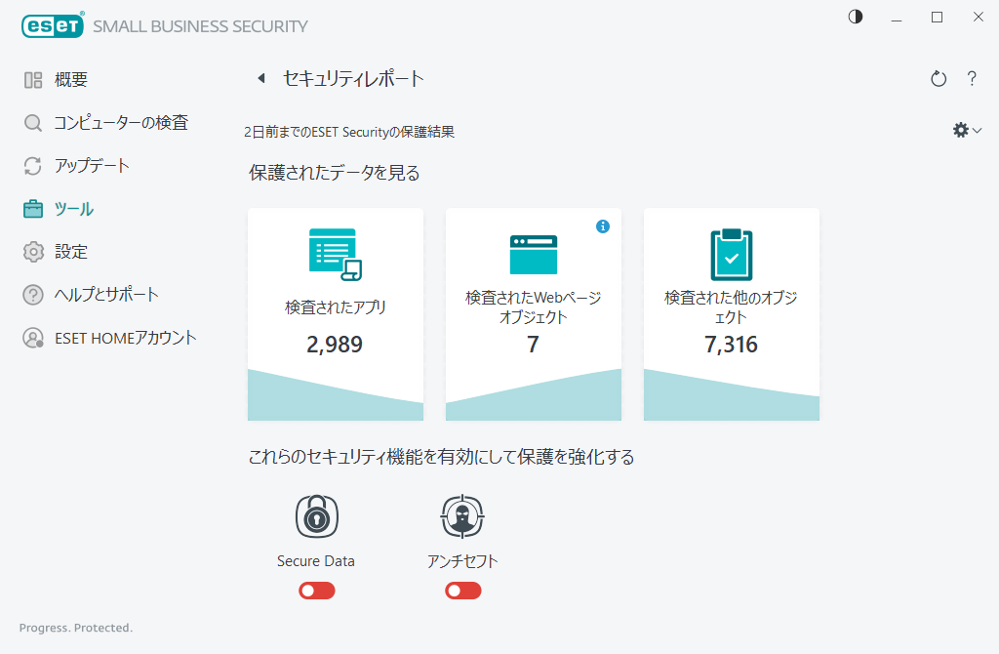Click the refresh icon in the report header
This screenshot has width=999, height=654.
[938, 79]
